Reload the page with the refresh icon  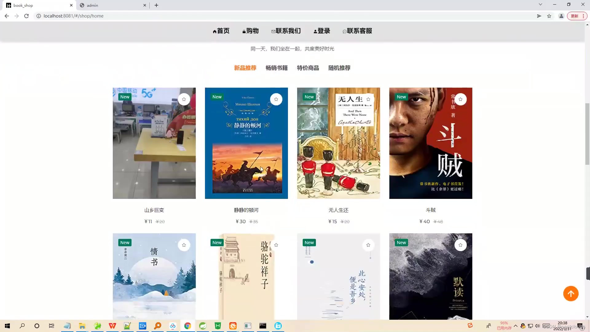26,16
